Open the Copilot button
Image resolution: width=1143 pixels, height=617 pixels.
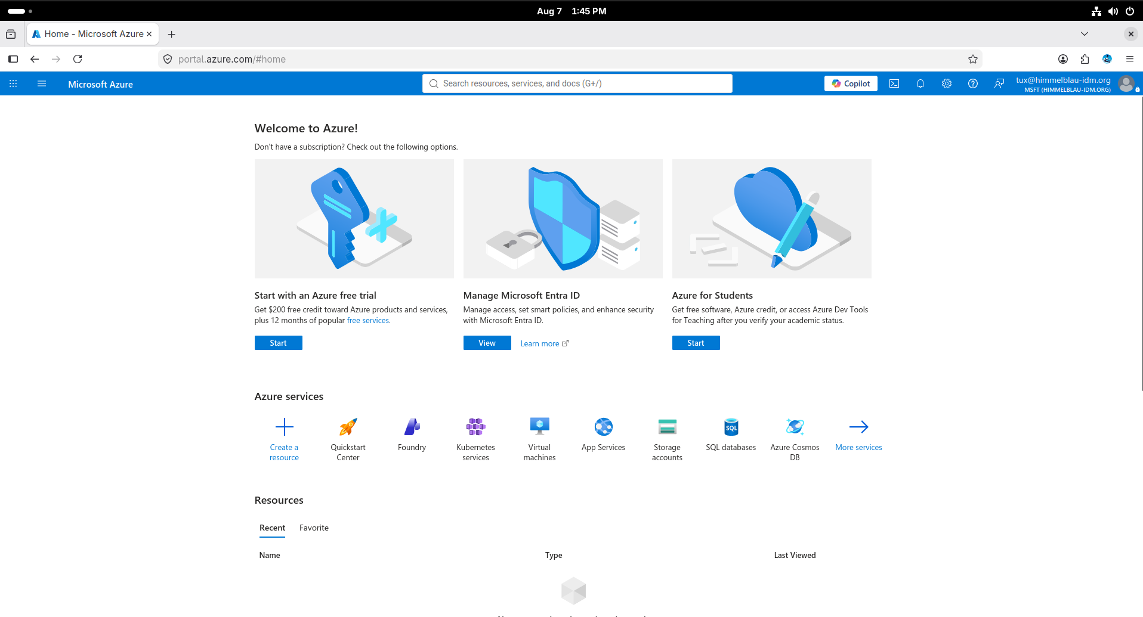pos(851,83)
